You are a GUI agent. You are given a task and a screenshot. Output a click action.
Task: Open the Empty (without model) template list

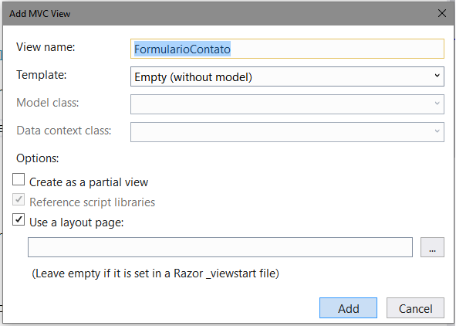tap(287, 76)
